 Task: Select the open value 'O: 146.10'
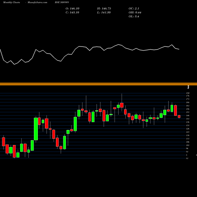point(72,9)
